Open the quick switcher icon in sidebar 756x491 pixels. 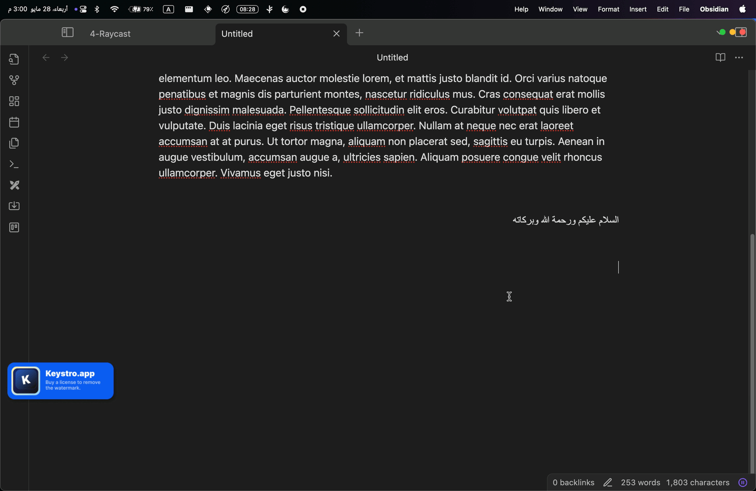coord(13,58)
